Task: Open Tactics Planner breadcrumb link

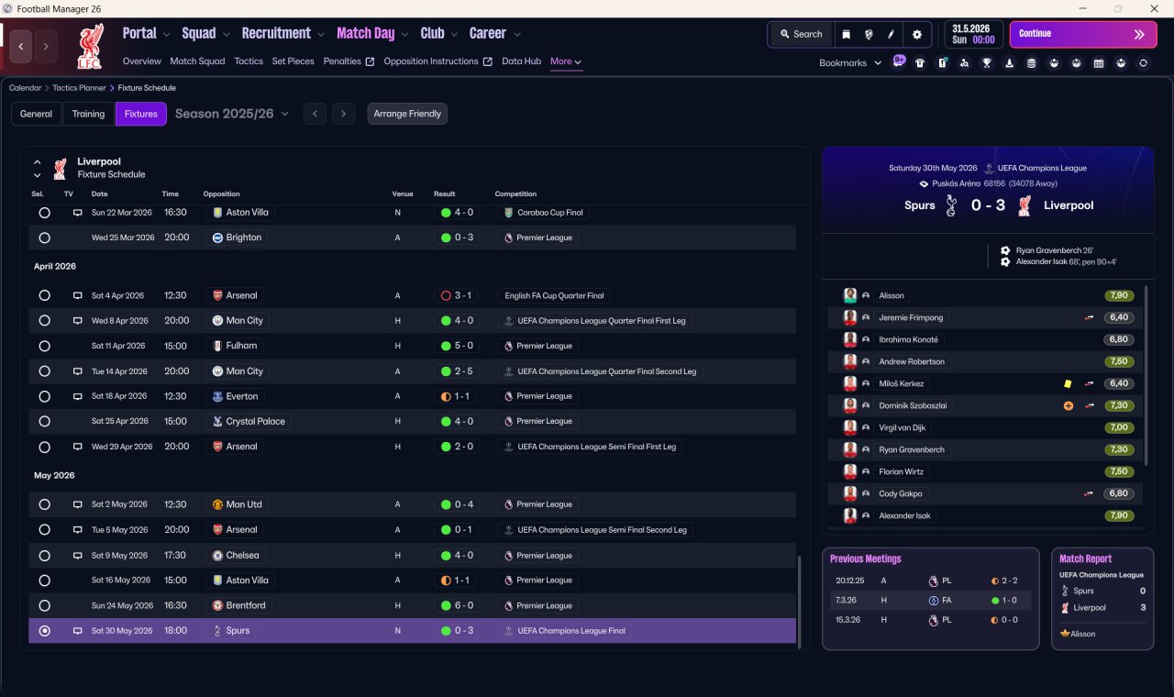Action: pos(80,88)
